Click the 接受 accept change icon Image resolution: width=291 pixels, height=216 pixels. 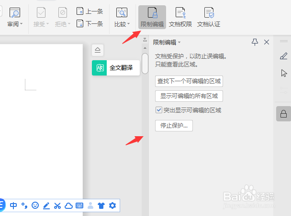click(41, 12)
